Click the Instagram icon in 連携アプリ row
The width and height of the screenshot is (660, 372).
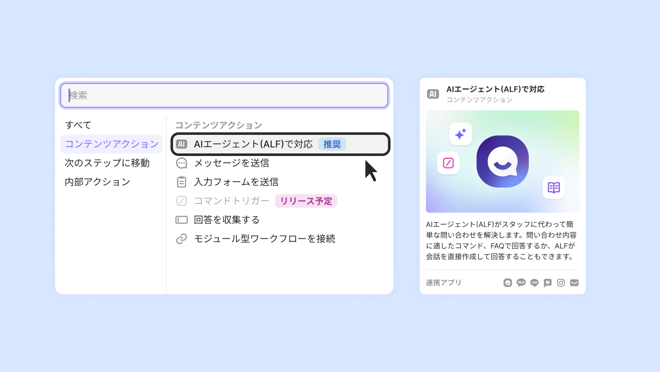click(x=561, y=283)
